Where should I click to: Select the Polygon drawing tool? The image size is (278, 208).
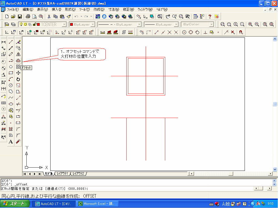pos(11,67)
